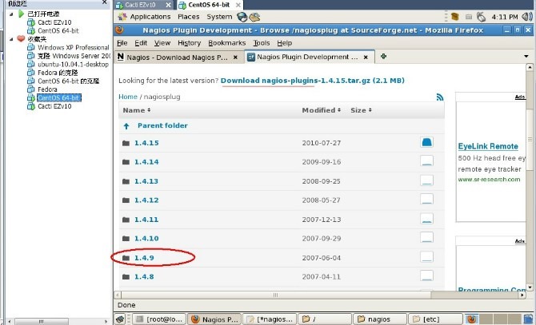Screen dimensions: 536x325
Task: Click the page vertical scrollbar down arrow
Action: click(530, 287)
